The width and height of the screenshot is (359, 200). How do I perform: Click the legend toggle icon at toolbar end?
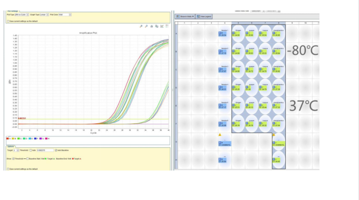click(x=167, y=26)
